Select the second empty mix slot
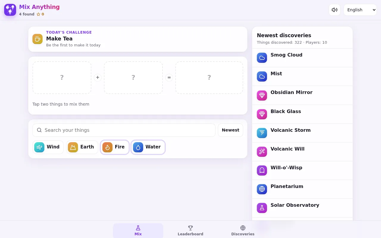Viewport: 381px width, 238px height. [x=133, y=78]
